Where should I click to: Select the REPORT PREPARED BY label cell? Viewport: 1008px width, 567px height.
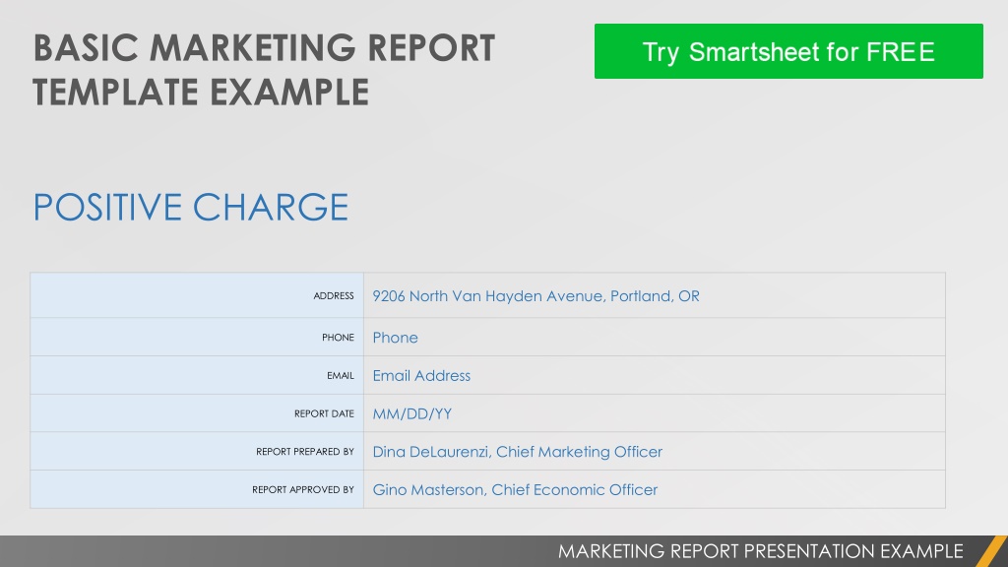tap(197, 451)
